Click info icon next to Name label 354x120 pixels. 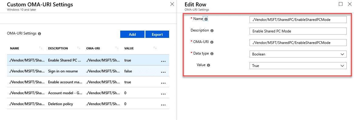click(x=206, y=19)
